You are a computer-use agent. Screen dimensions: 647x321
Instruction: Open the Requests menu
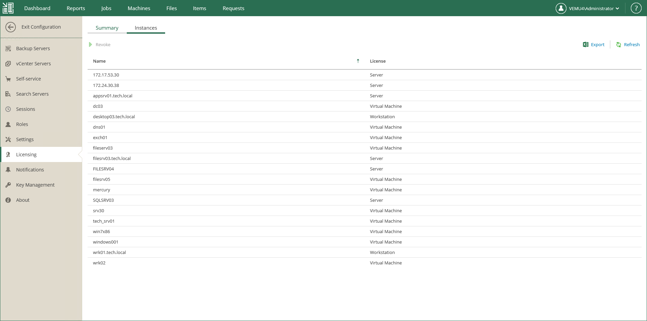coord(234,8)
